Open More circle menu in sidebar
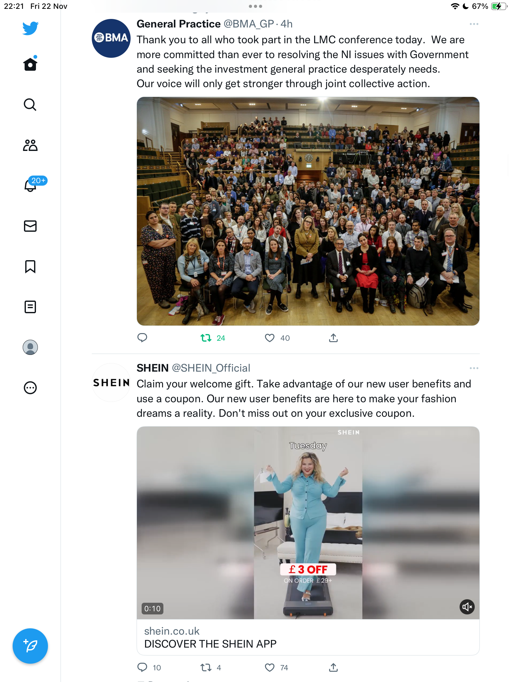 [30, 388]
